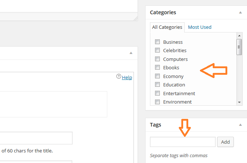Screen dimensions: 247x163
Task: Tick the Computers category checkbox
Action: coord(158,59)
